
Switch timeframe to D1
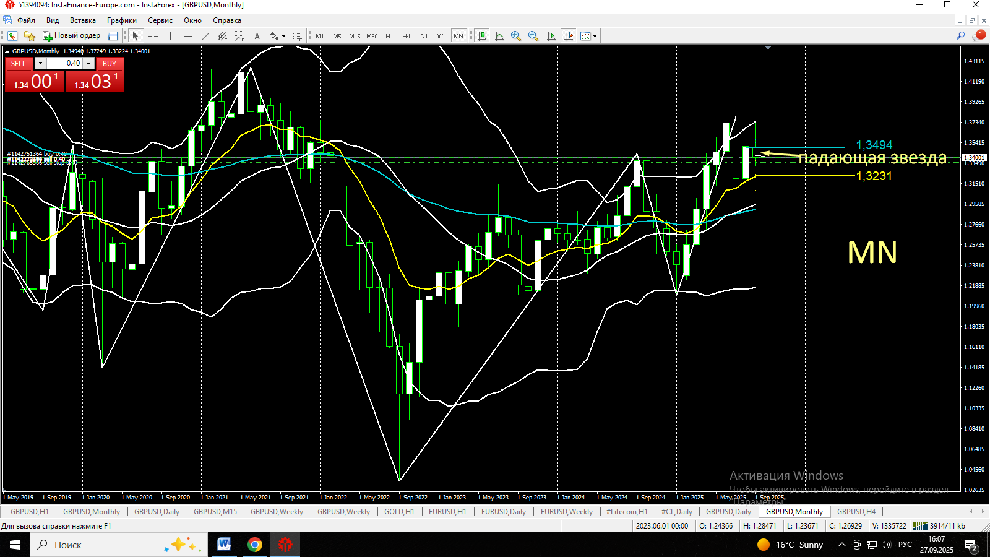[424, 36]
